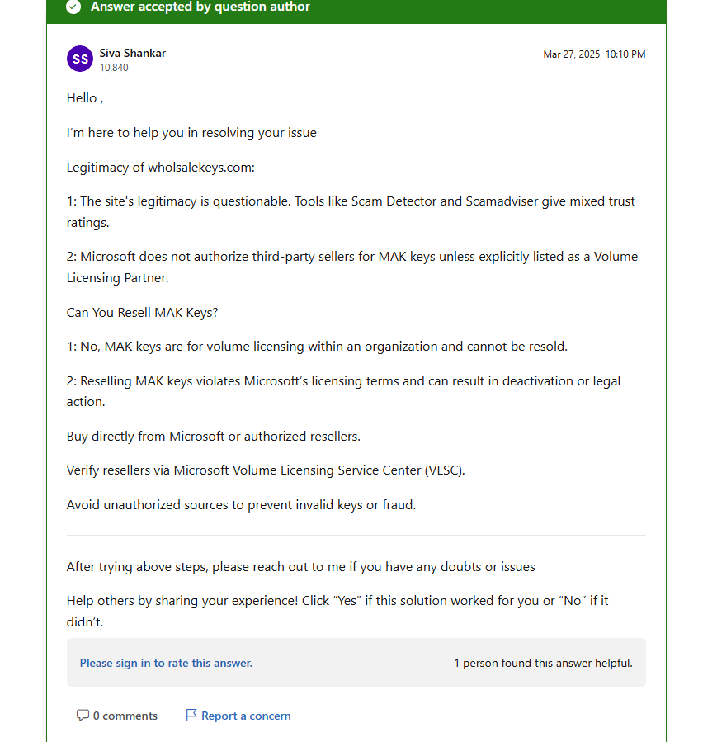This screenshot has height=742, width=717.
Task: Click the I'm here to help you line
Action: (191, 133)
